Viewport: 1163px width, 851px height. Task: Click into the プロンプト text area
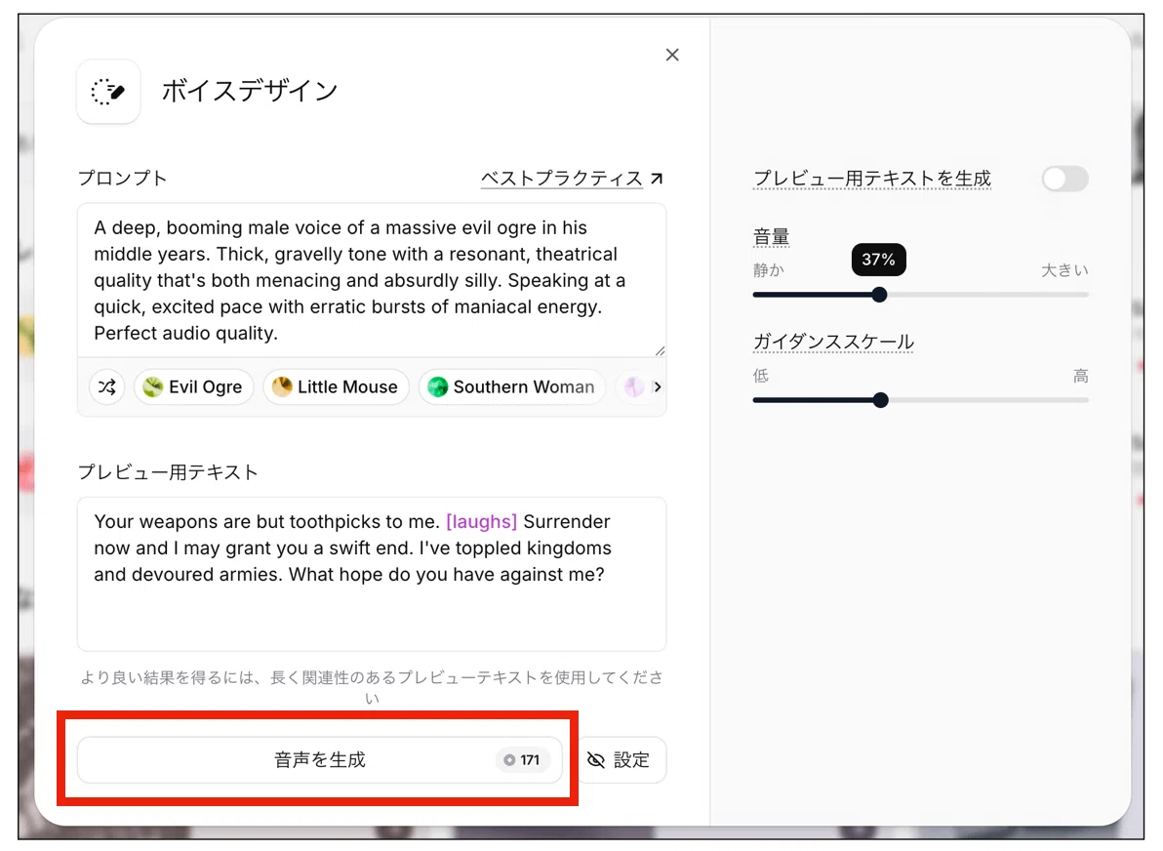pyautogui.click(x=372, y=280)
